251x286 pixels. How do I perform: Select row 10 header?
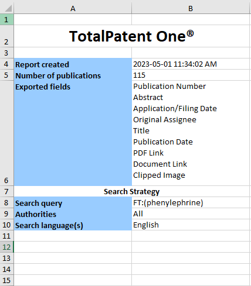click(x=6, y=225)
